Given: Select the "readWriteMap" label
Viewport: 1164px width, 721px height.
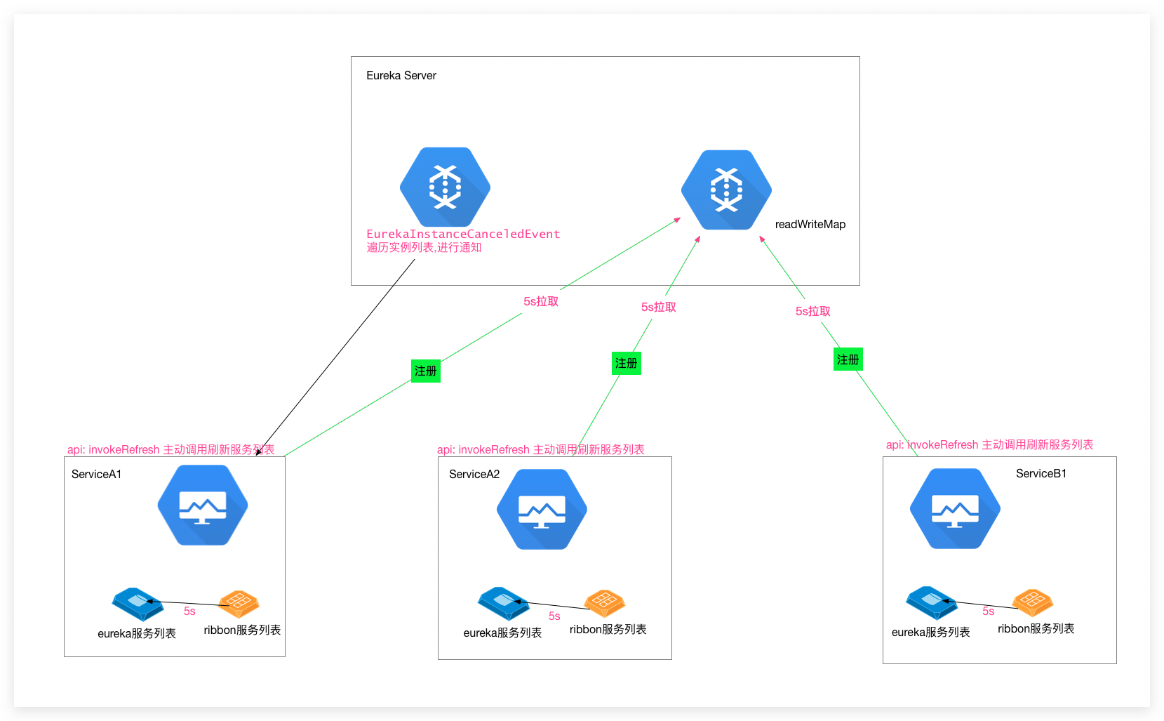Looking at the screenshot, I should pyautogui.click(x=810, y=224).
